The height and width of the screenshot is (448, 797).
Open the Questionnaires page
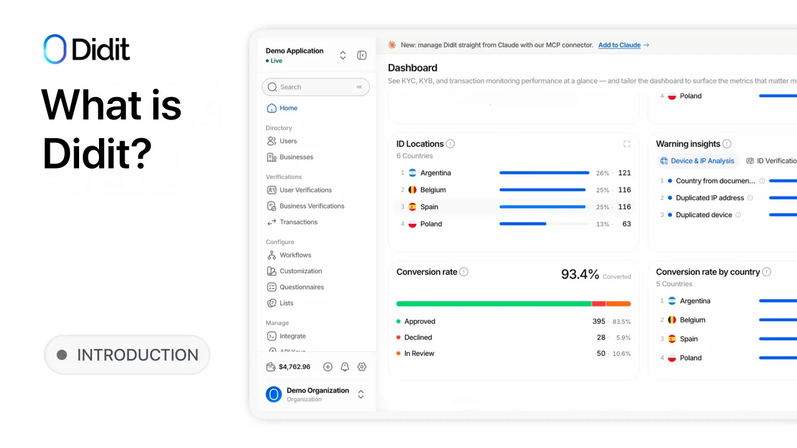(316, 287)
